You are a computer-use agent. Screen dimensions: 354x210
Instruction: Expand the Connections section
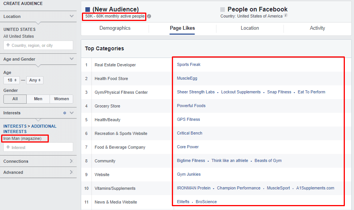point(72,161)
